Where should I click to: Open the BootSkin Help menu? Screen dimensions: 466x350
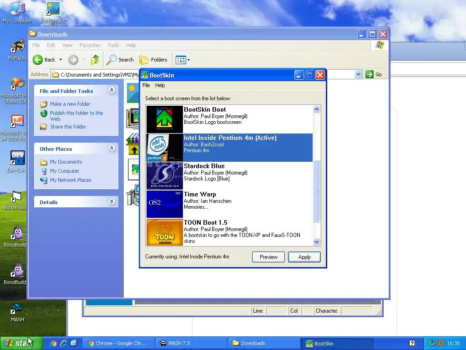click(160, 85)
